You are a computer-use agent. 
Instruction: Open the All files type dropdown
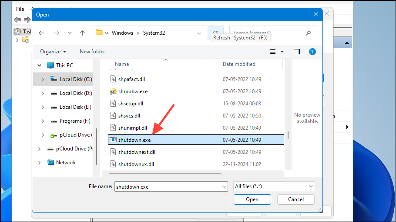pos(274,186)
